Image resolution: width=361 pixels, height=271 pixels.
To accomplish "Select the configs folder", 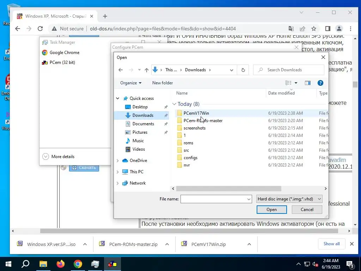I will click(x=190, y=158).
